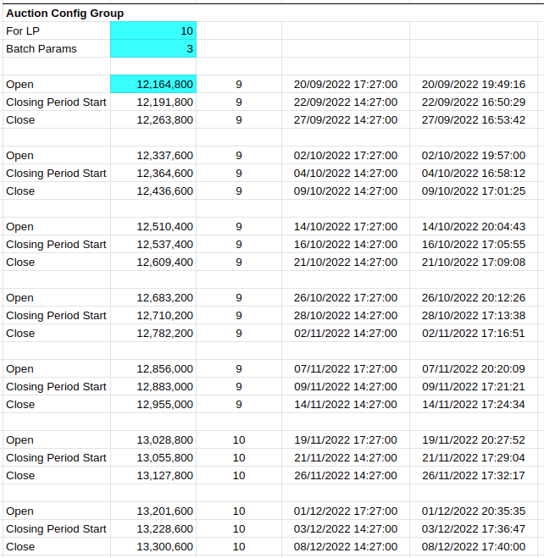This screenshot has width=544, height=558.
Task: Click the Batch Params label cell
Action: point(56,49)
